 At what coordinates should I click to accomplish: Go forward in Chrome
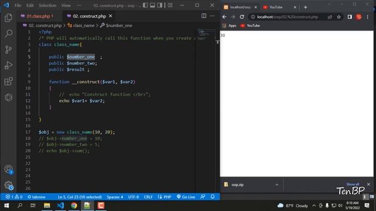233,17
